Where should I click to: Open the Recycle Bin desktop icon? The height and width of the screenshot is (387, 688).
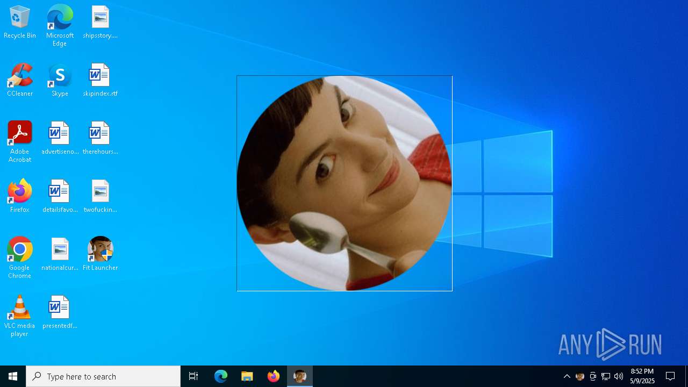[20, 23]
